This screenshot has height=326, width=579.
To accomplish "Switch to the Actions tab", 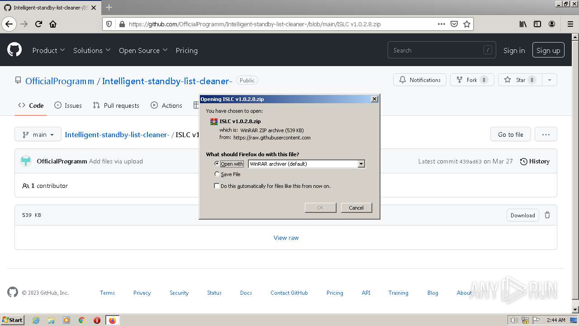I will [166, 105].
